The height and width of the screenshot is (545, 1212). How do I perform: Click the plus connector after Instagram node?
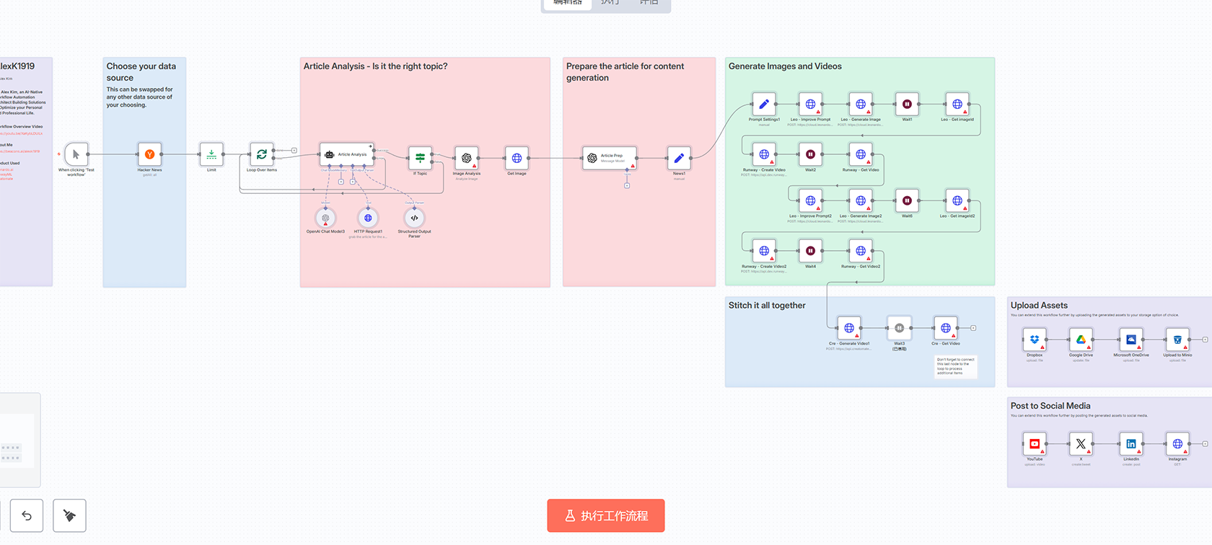pyautogui.click(x=1205, y=444)
